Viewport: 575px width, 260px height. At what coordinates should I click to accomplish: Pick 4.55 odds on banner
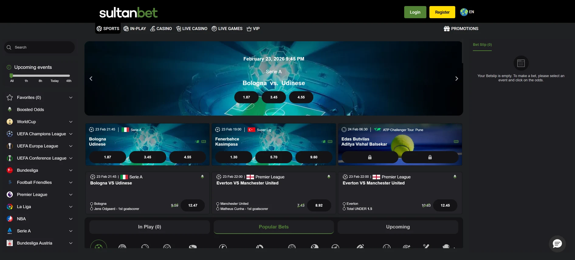tap(301, 97)
